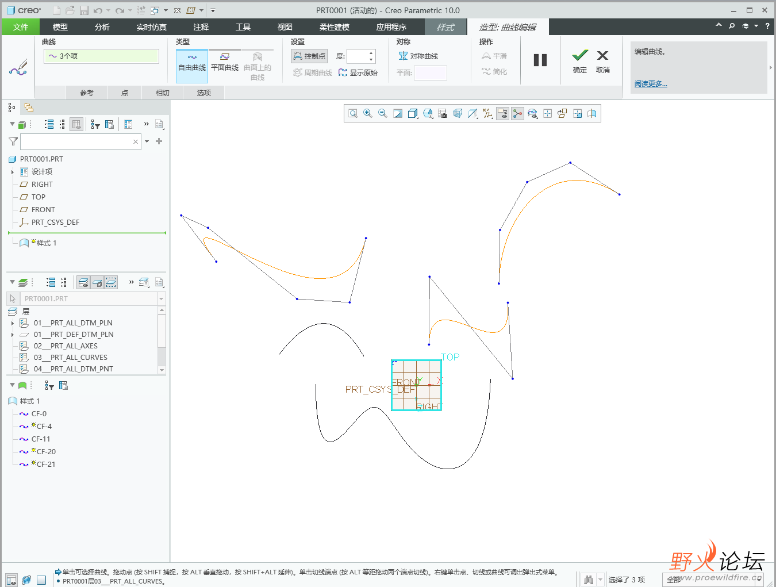This screenshot has width=776, height=587.
Task: Click the active plane orientation icon
Action: (x=562, y=114)
